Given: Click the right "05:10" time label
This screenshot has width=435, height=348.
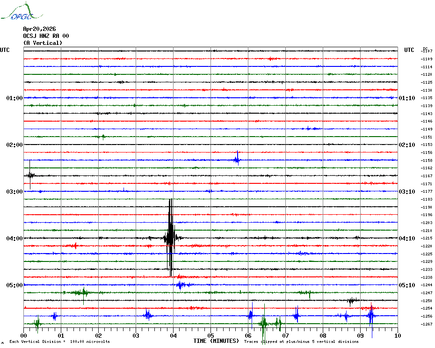Looking at the screenshot, I should click(407, 285).
